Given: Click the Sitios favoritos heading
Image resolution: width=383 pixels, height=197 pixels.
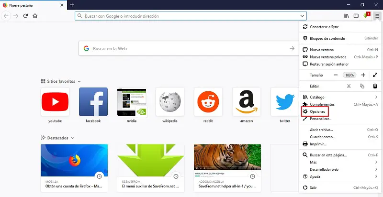Looking at the screenshot, I should pyautogui.click(x=61, y=81).
